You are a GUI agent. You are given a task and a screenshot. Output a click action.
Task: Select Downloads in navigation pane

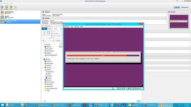click(48, 49)
